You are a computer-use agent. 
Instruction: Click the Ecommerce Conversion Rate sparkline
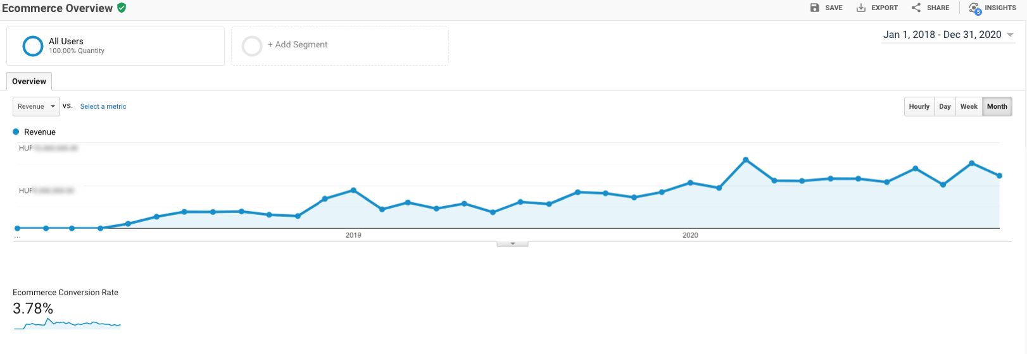(x=67, y=324)
